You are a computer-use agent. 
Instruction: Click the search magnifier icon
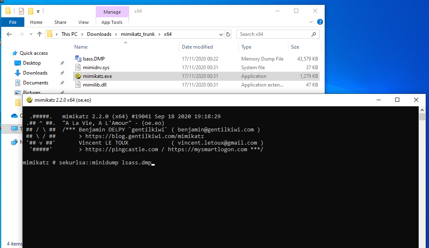point(313,34)
